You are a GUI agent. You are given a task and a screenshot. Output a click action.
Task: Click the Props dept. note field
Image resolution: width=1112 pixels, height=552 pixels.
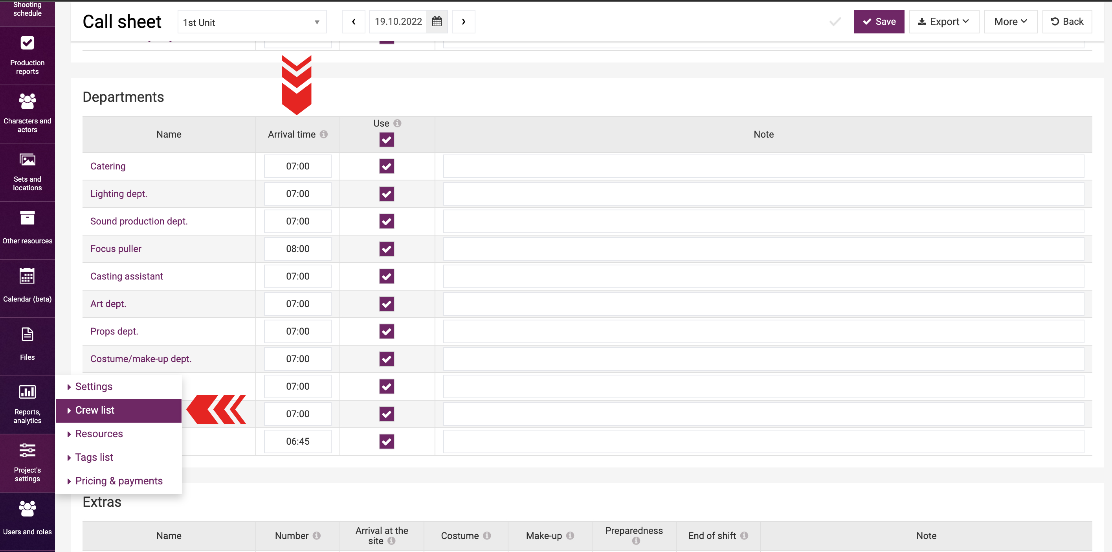[763, 331]
